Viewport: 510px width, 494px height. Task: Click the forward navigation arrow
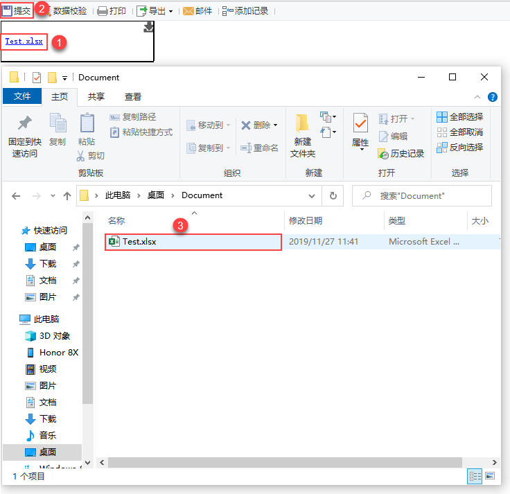pyautogui.click(x=37, y=196)
